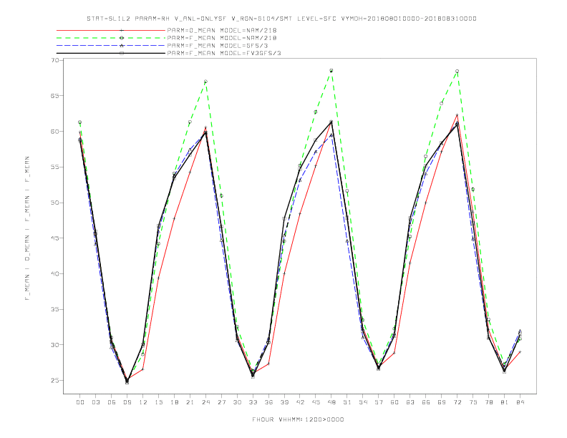Click the green dashed line sample in legend
The width and height of the screenshot is (567, 438).
coord(111,38)
